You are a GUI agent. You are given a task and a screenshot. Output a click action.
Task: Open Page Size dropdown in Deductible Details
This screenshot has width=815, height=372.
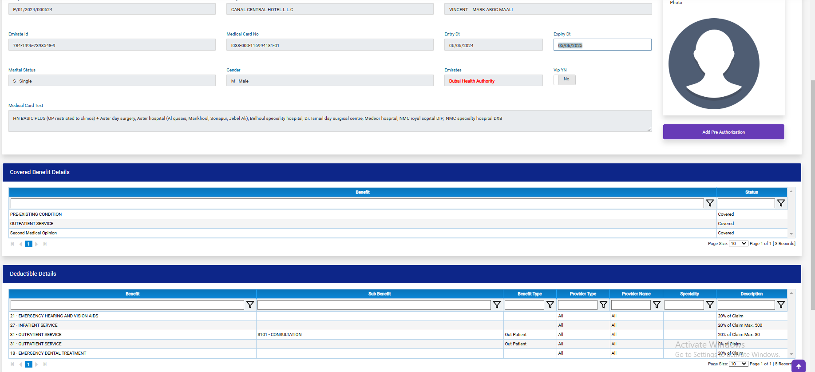click(x=738, y=364)
